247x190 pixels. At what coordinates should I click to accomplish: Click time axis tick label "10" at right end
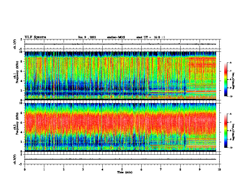click(x=219, y=170)
